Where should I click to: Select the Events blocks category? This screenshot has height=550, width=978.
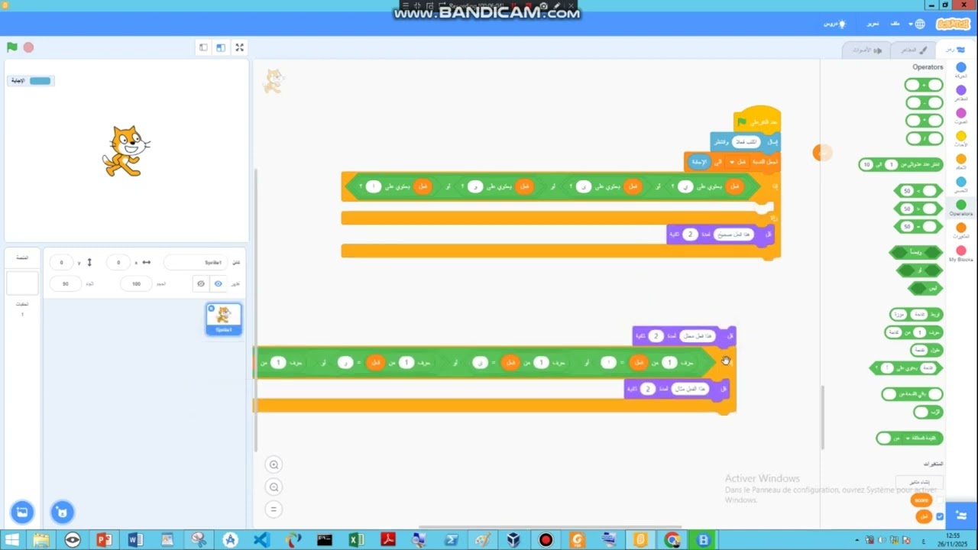point(961,140)
